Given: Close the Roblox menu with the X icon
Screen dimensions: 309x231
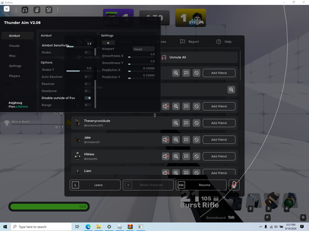Looking at the screenshot, I should (7, 9).
